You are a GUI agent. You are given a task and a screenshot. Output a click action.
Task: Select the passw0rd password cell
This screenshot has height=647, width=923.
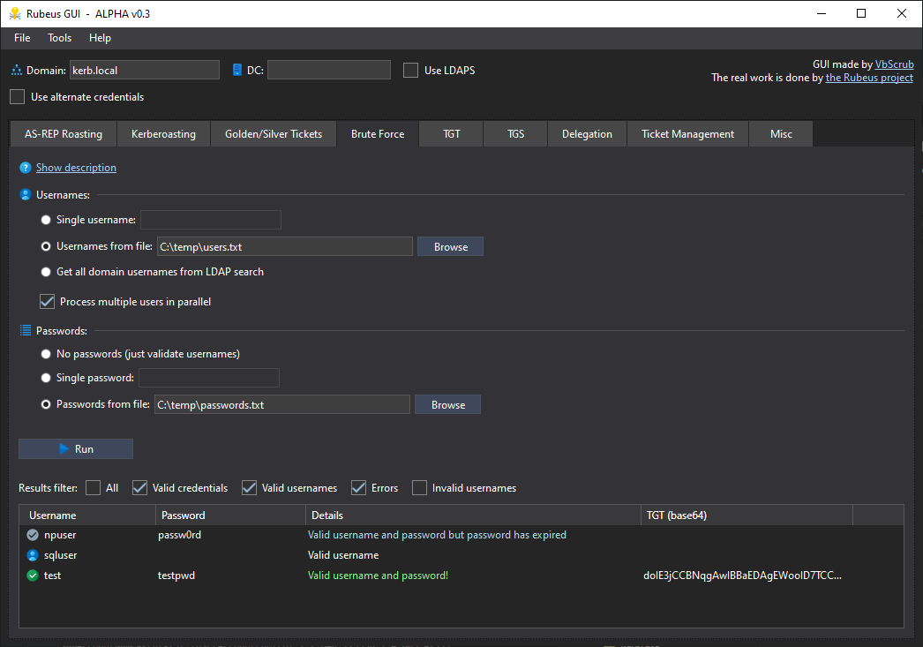tap(179, 535)
